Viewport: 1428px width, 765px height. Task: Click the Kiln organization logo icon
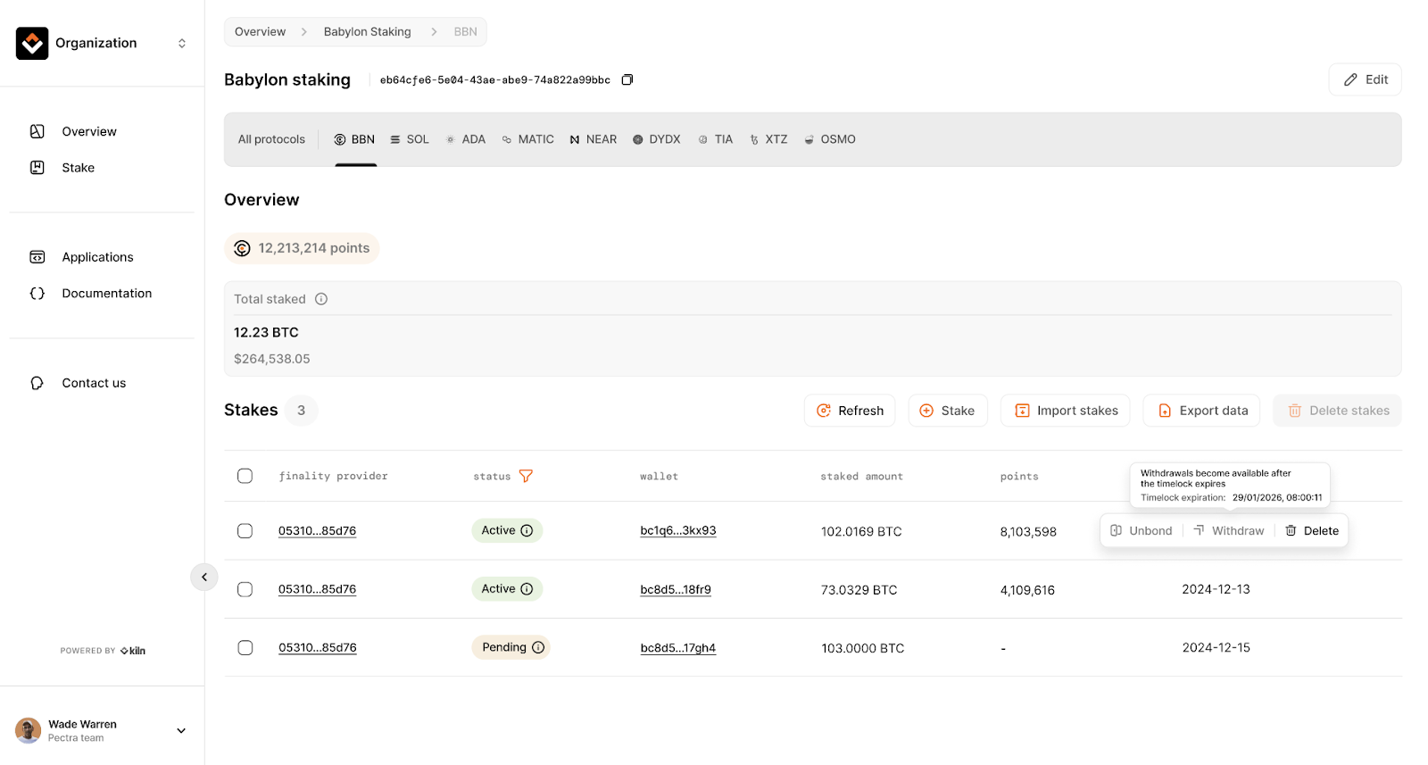point(32,43)
